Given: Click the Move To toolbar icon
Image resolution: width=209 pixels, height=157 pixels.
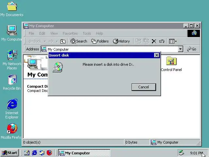Looking at the screenshot, I should [x=138, y=42].
